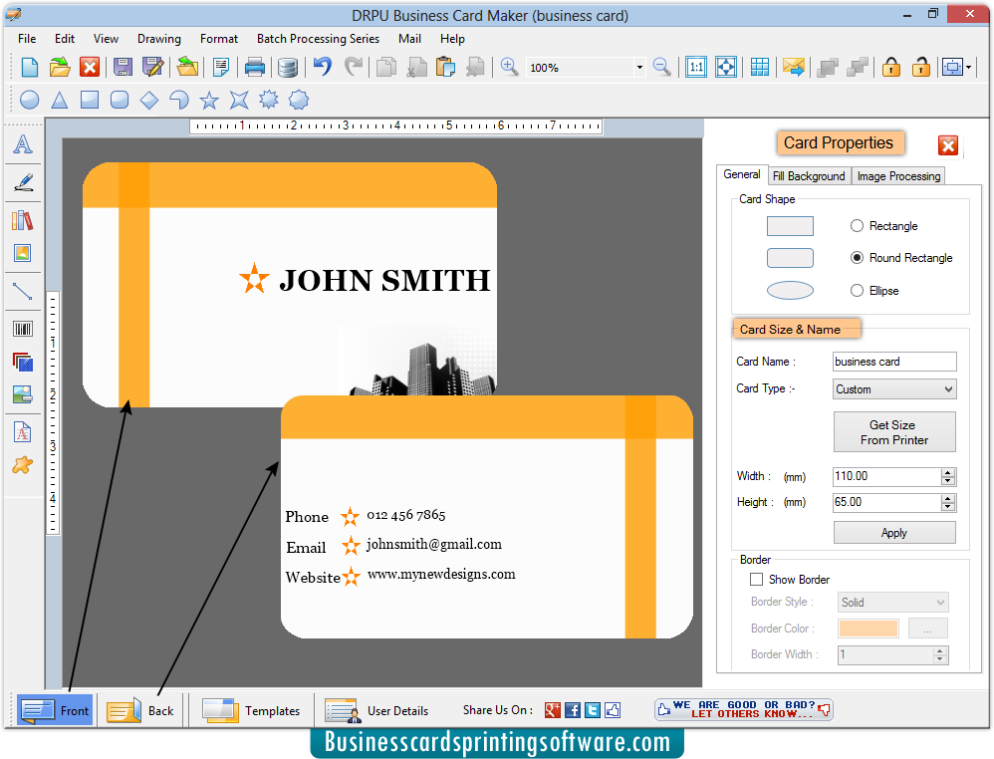Click the send mail envelope icon
This screenshot has height=759, width=994.
click(x=793, y=67)
